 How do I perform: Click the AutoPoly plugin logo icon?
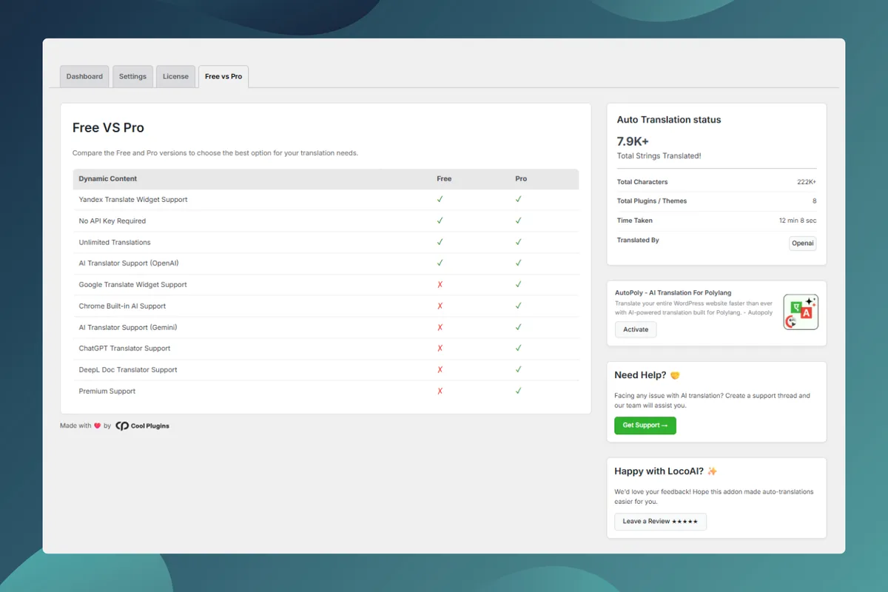click(801, 312)
